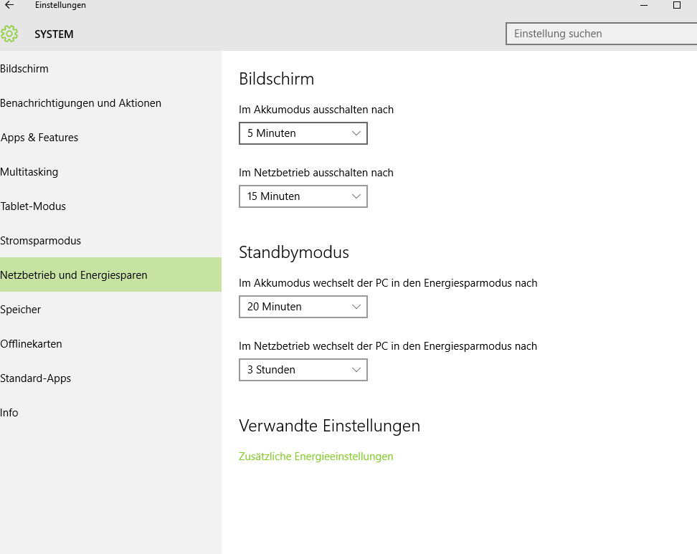Click the SYSTEM header title
The width and height of the screenshot is (697, 554).
[54, 34]
